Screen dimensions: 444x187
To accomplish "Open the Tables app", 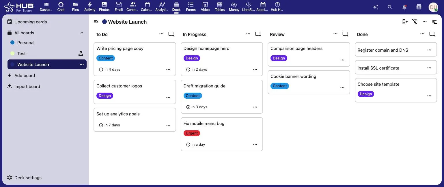I will coord(220,7).
